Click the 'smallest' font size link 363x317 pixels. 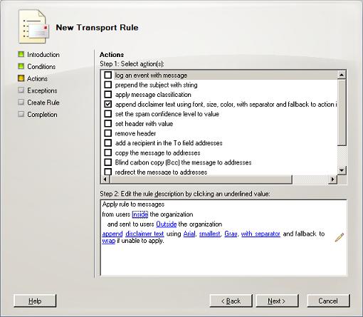coord(209,234)
